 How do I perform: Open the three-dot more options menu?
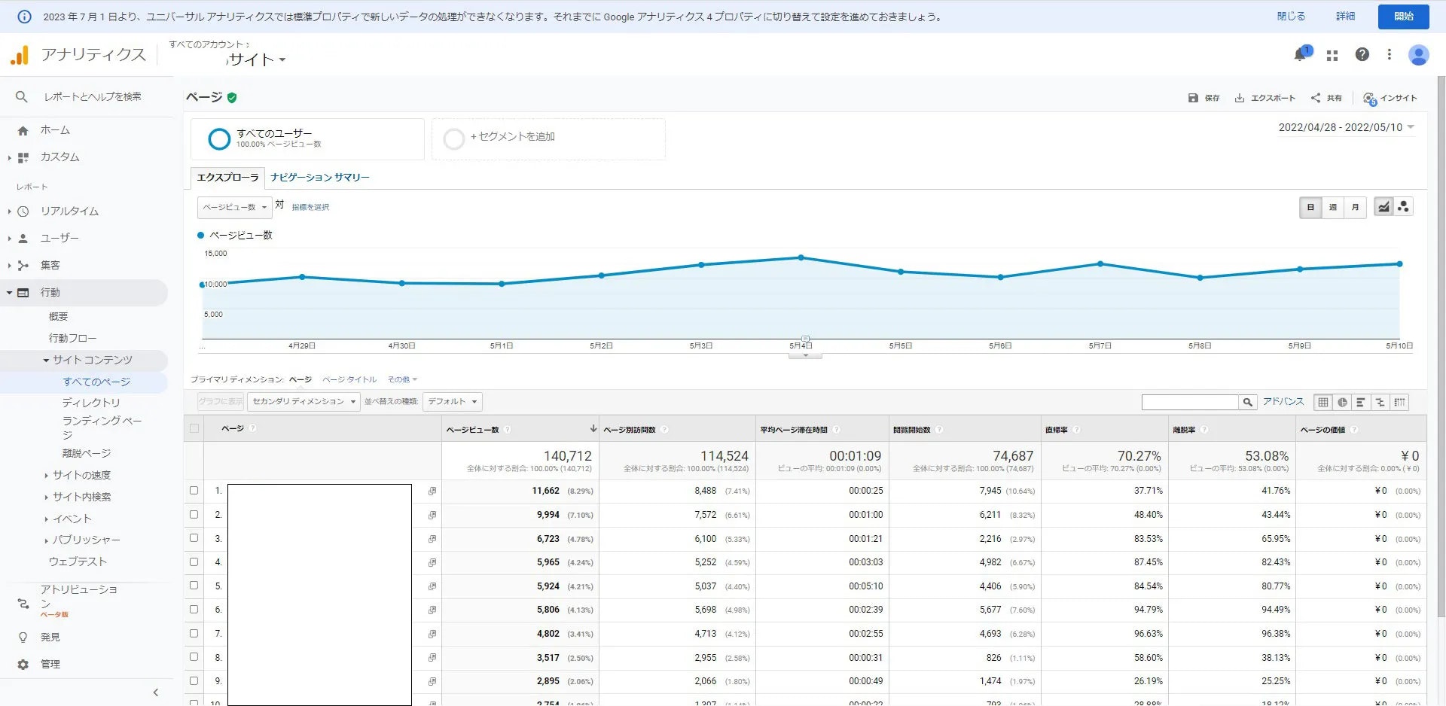pos(1390,54)
